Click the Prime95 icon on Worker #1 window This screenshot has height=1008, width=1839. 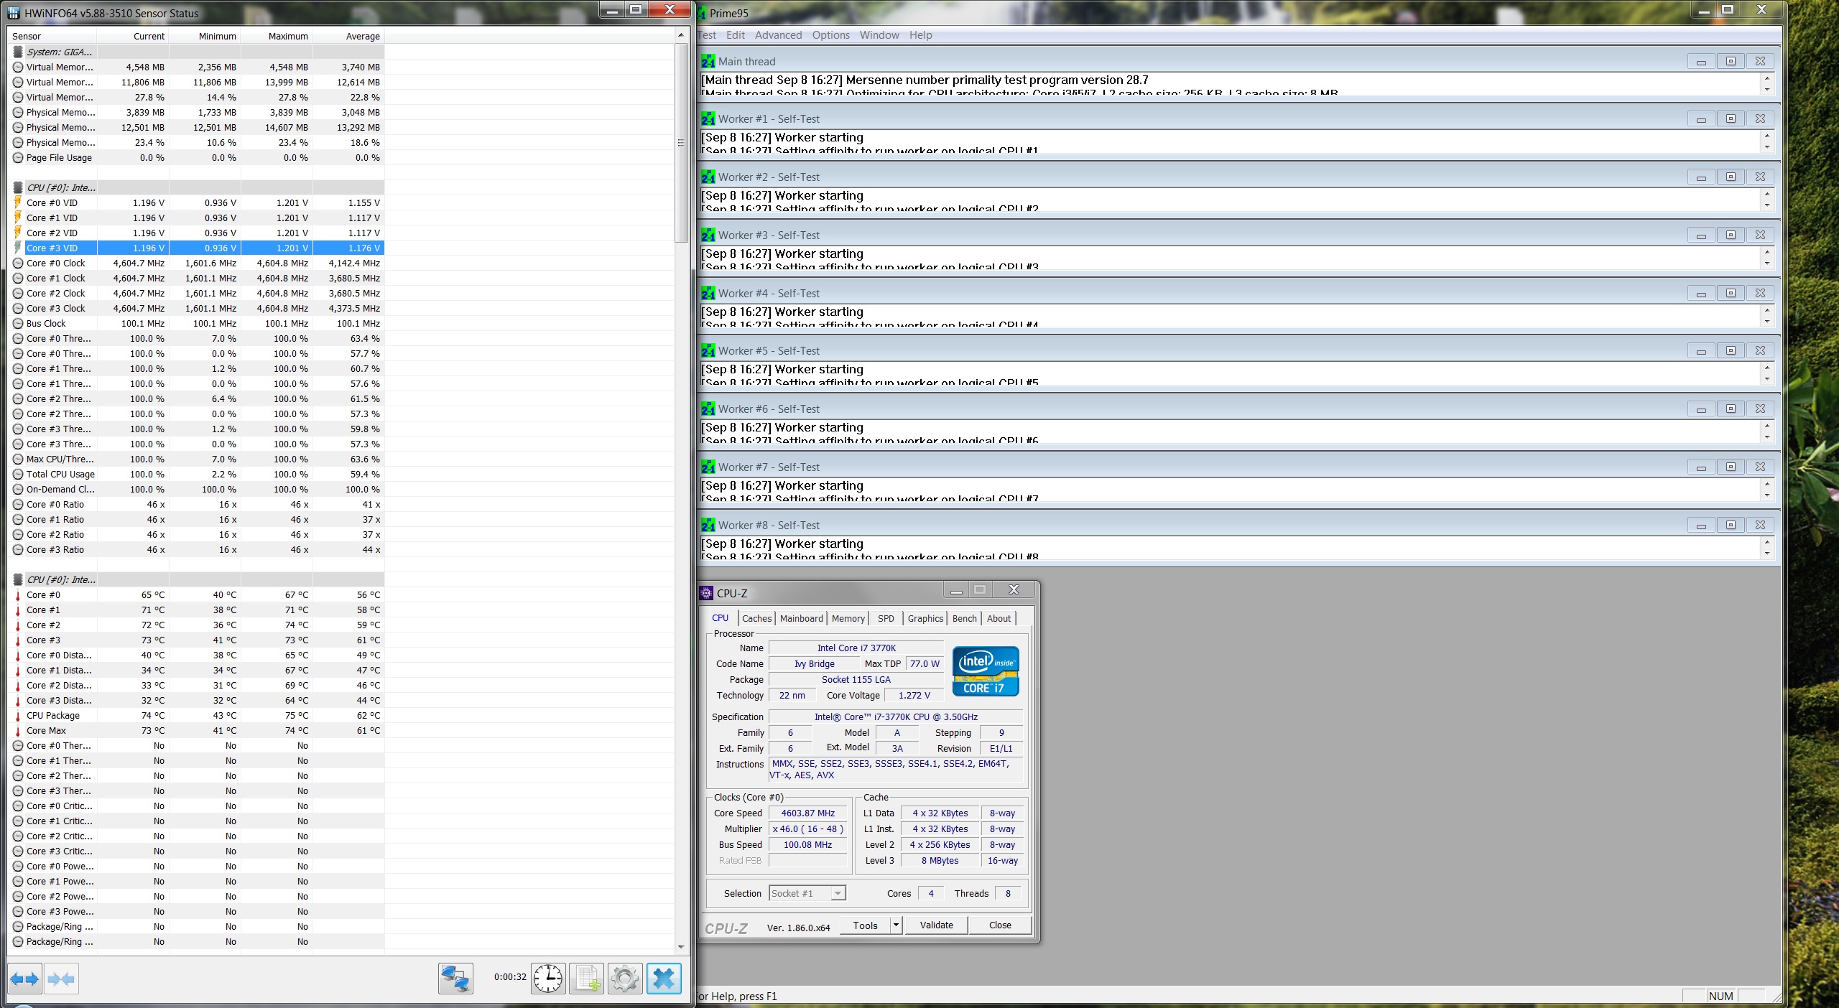708,119
